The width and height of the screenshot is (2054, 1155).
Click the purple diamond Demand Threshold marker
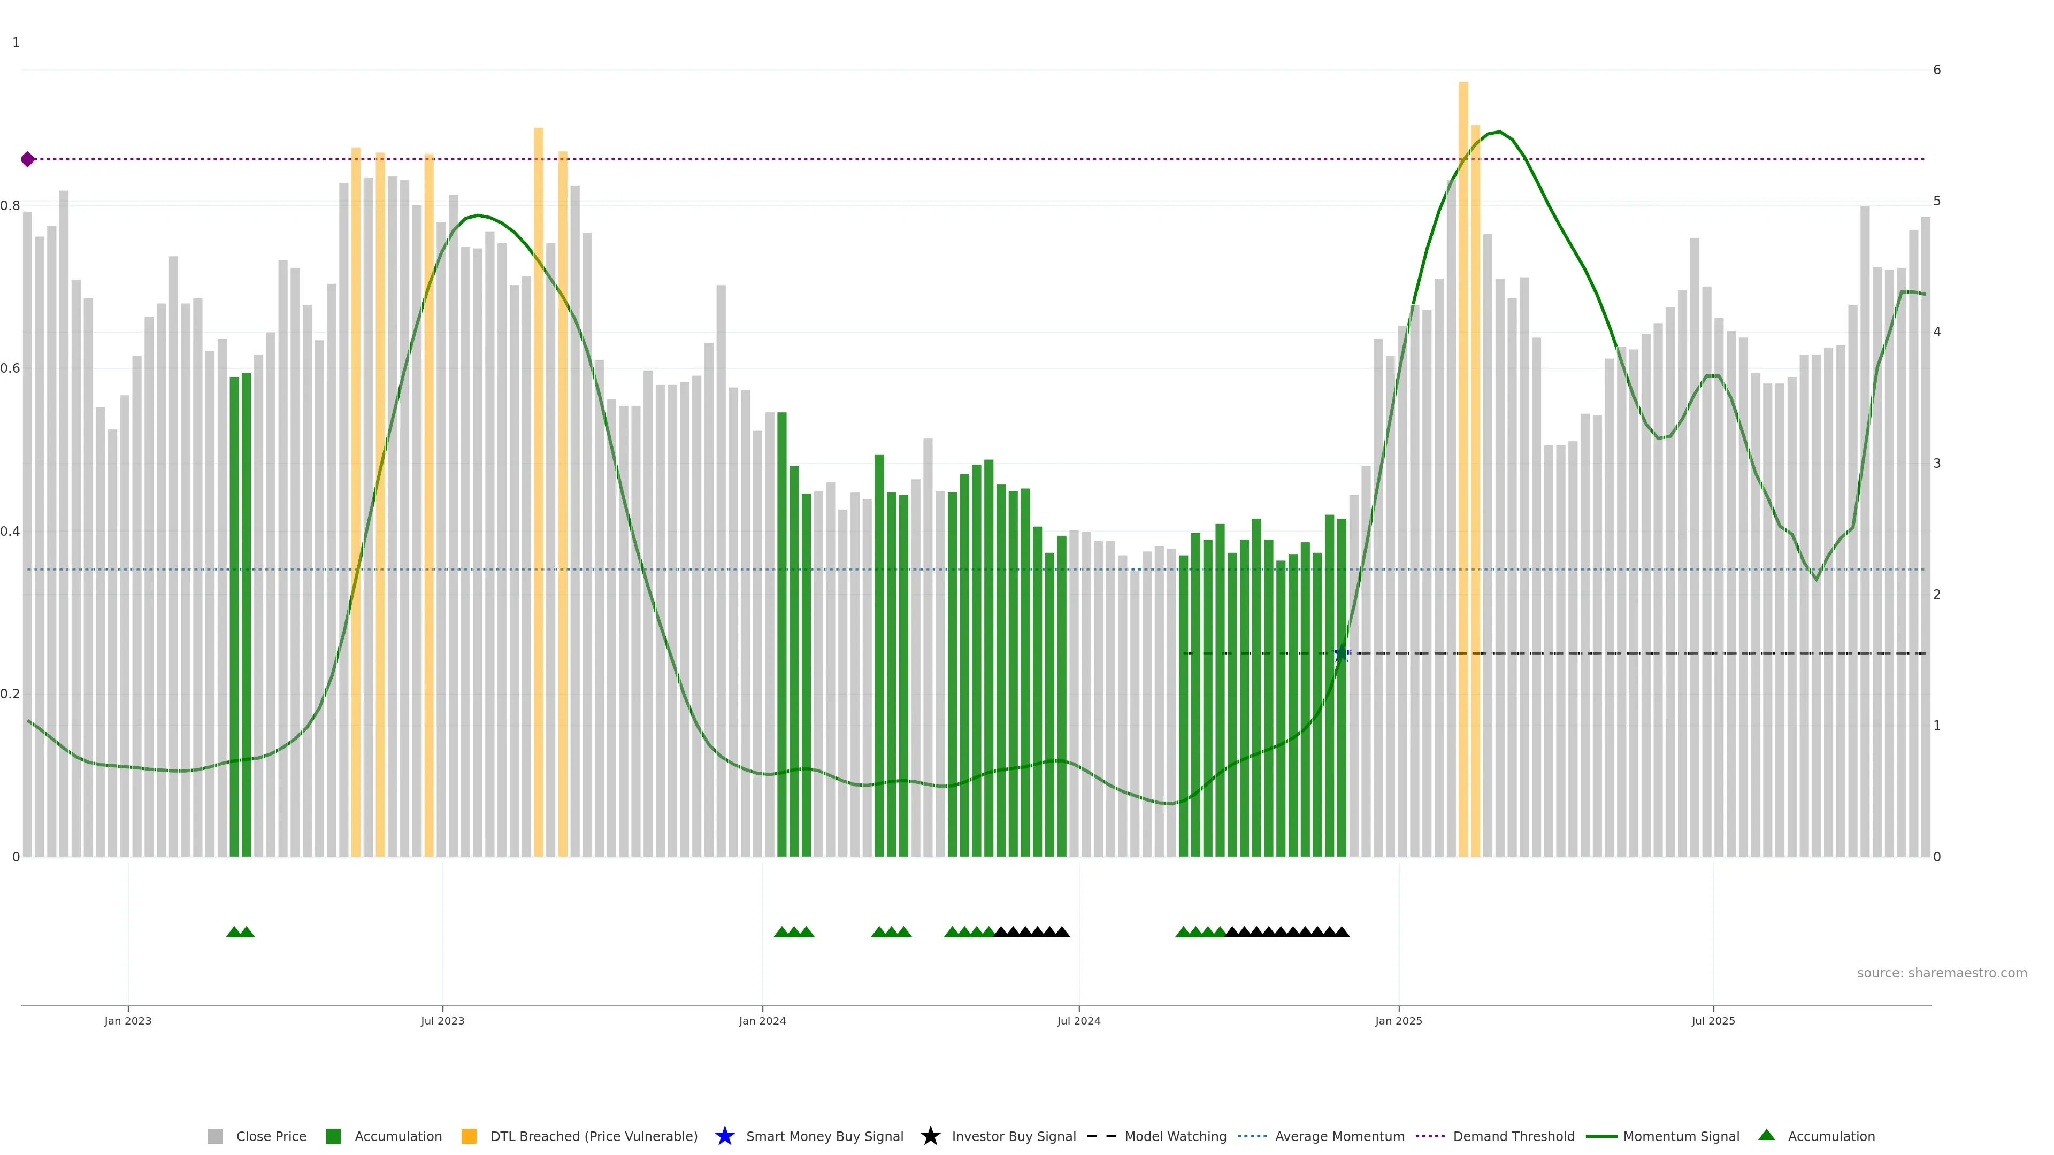coord(28,159)
